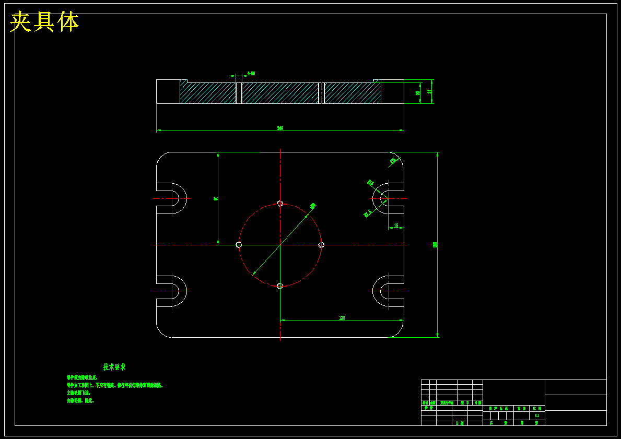Click the first technical requirement text line
Viewport: 621px width, 439px height.
(81, 377)
